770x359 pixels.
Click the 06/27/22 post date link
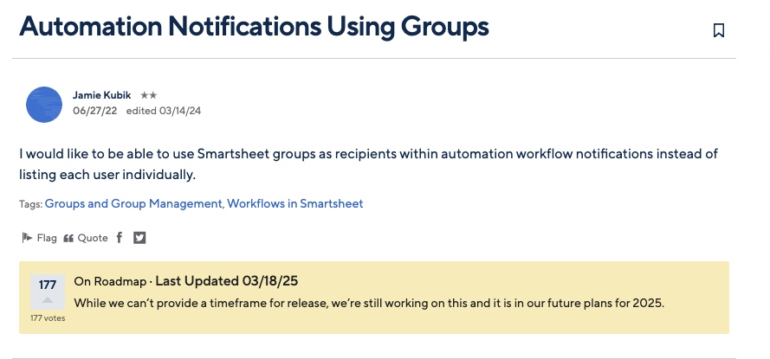(94, 111)
